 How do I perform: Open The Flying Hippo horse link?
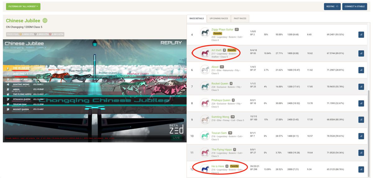tap(221, 150)
